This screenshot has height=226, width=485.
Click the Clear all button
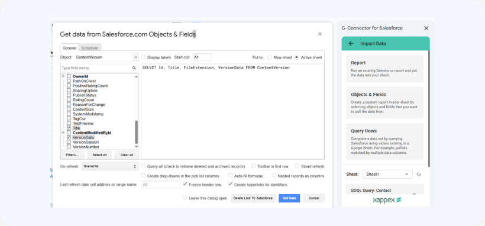127,155
